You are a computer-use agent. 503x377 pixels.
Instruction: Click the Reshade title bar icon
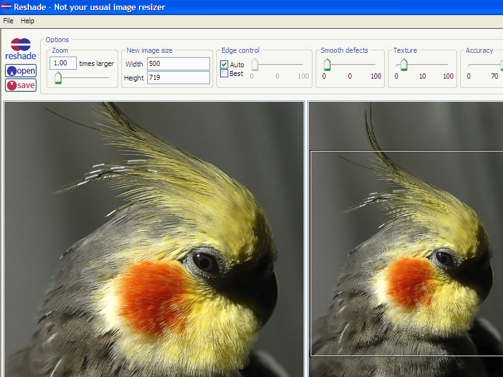(6, 6)
